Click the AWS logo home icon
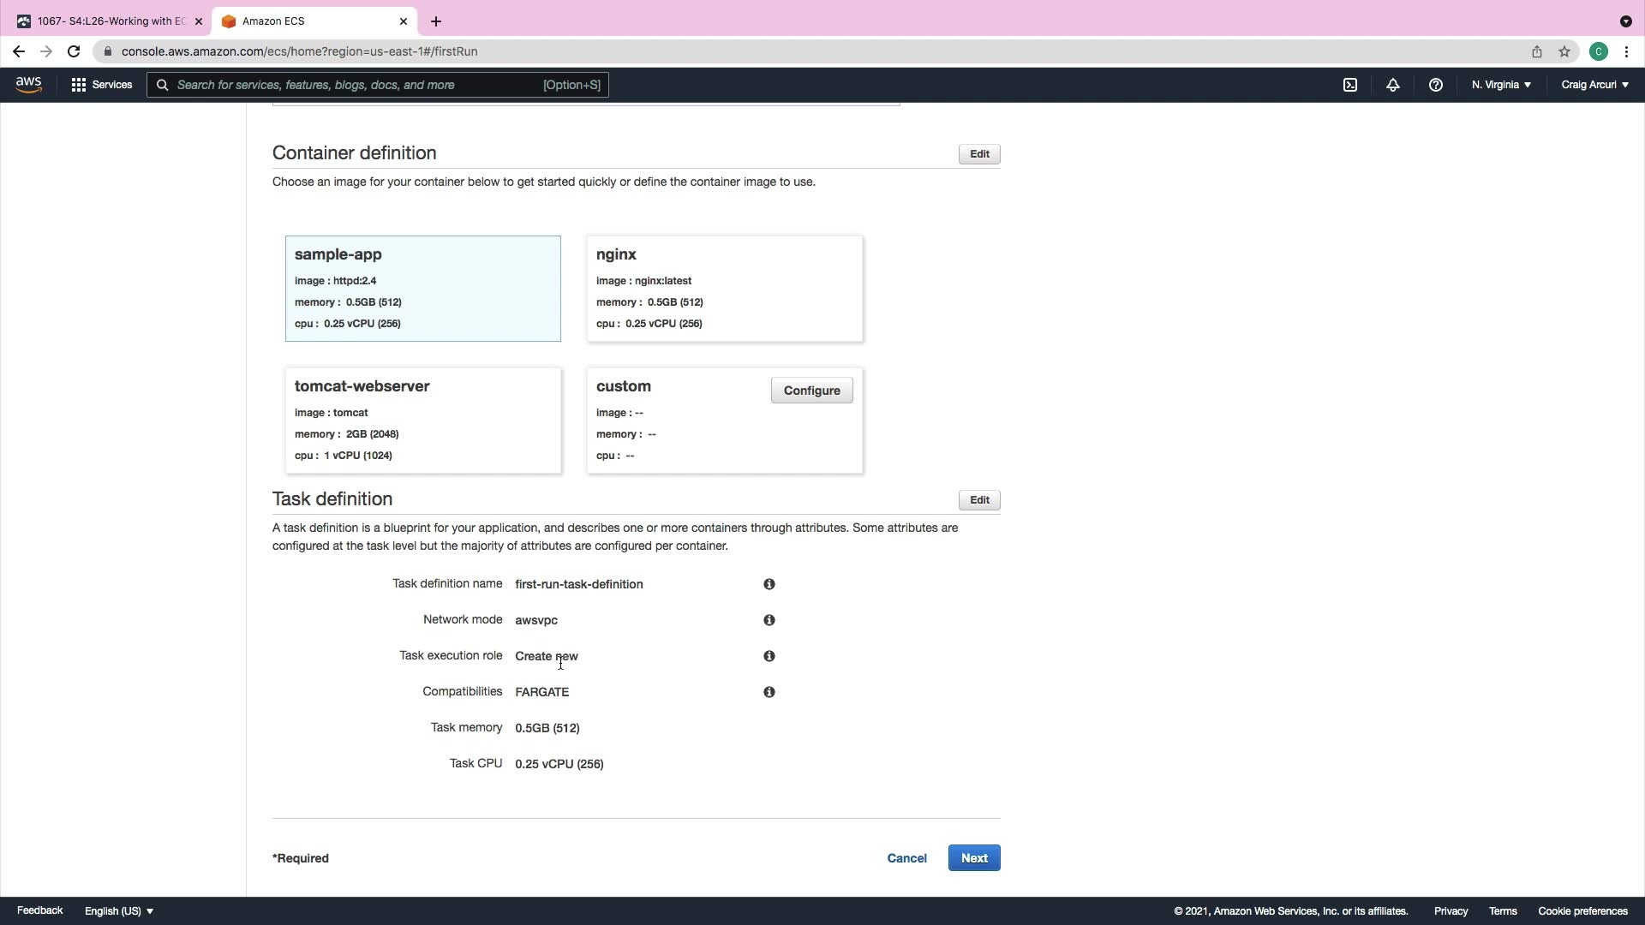This screenshot has height=925, width=1645. [28, 84]
